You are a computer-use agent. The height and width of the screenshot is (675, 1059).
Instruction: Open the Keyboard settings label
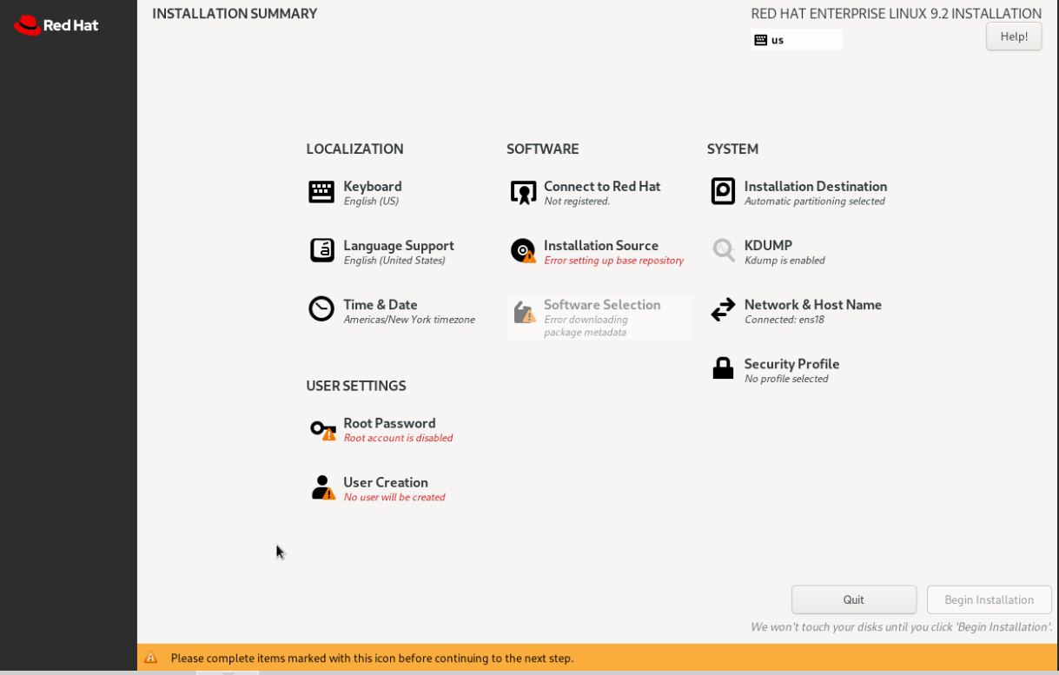point(373,186)
